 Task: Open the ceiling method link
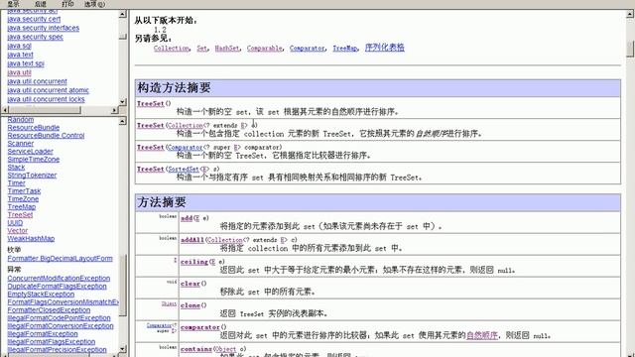(x=194, y=262)
